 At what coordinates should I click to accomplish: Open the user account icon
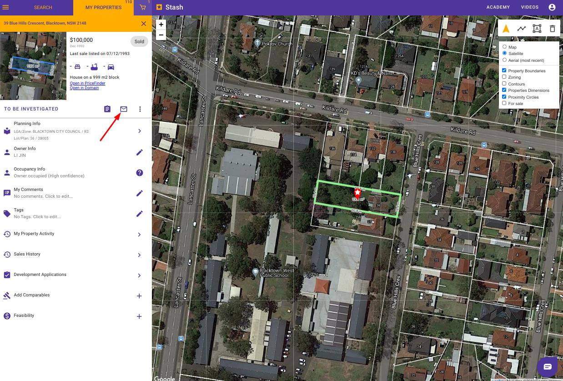pyautogui.click(x=552, y=7)
